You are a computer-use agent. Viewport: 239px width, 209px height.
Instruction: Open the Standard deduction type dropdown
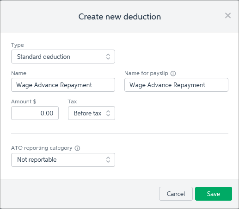(63, 57)
